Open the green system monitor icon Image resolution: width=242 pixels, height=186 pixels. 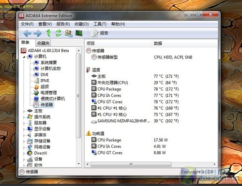pyautogui.click(x=79, y=33)
